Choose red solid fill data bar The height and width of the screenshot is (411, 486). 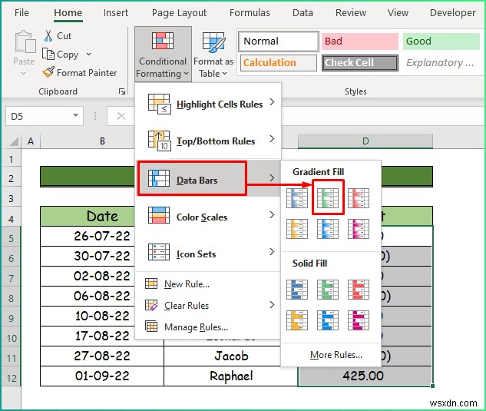359,290
